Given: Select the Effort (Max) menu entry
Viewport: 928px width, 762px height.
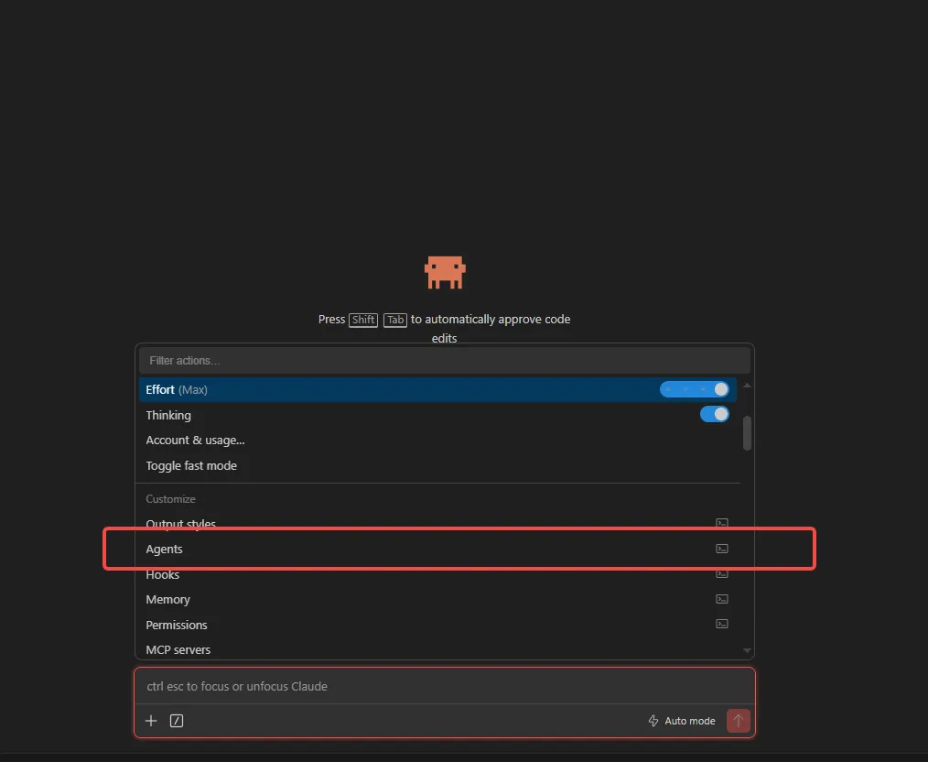Looking at the screenshot, I should 438,389.
